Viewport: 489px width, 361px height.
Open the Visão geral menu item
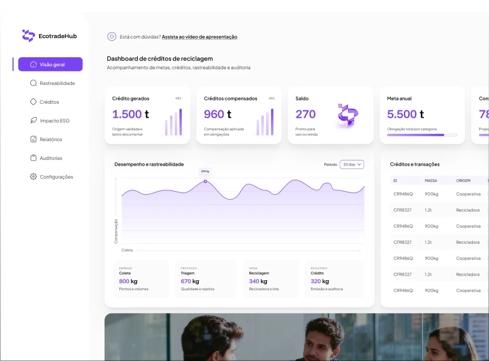[50, 64]
